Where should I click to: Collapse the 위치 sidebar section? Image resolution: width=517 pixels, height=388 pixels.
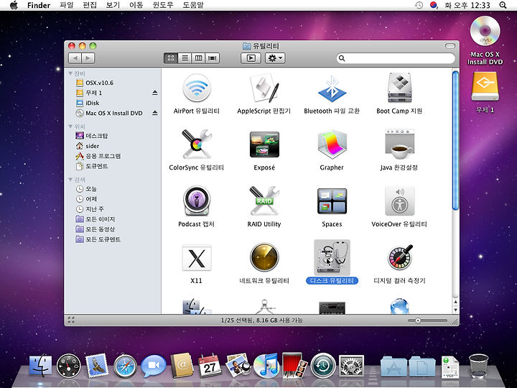tap(70, 126)
